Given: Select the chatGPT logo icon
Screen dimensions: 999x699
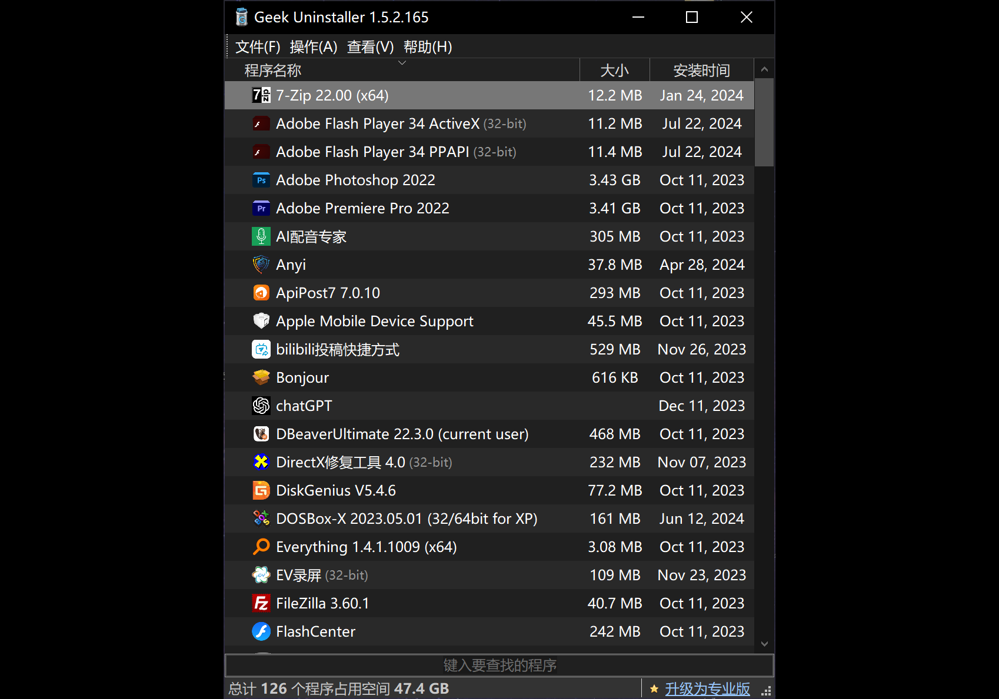Looking at the screenshot, I should coord(261,406).
